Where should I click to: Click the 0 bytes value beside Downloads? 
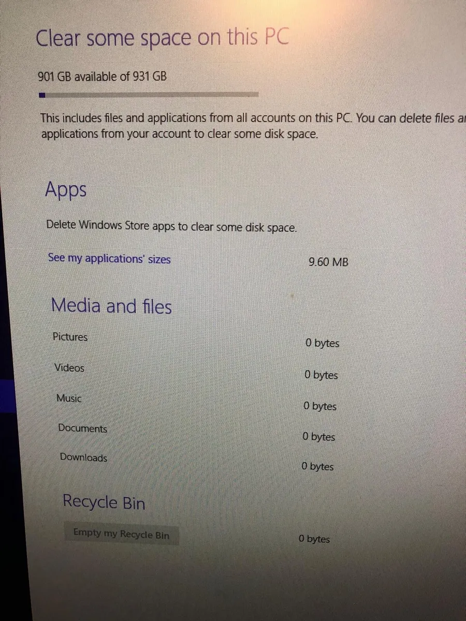coord(317,466)
